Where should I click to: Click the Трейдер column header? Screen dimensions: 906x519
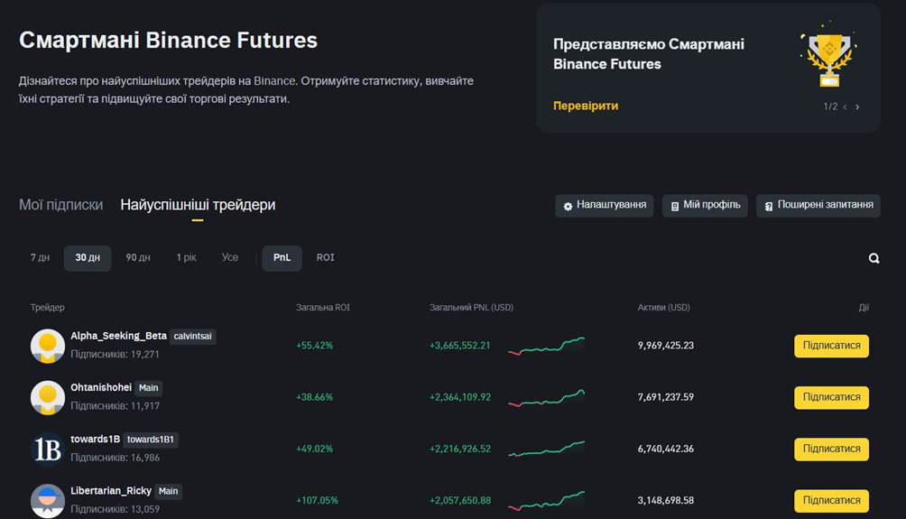pos(48,308)
